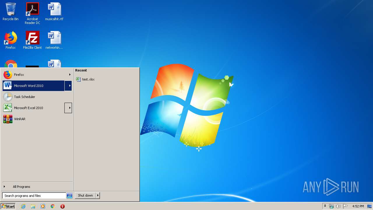Click the search magnifier button
Screen dimensions: 373x210
coord(69,196)
